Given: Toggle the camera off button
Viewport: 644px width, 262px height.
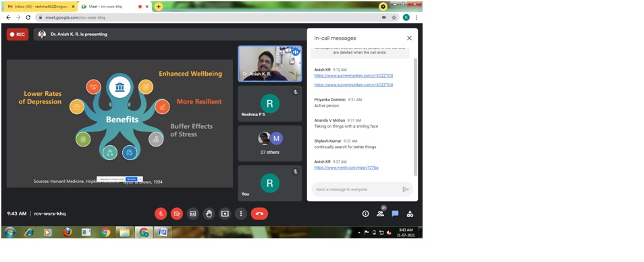Looking at the screenshot, I should pyautogui.click(x=177, y=213).
